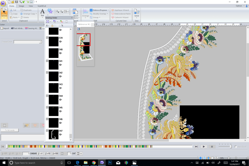Click the Text tool icon

click(x=42, y=12)
